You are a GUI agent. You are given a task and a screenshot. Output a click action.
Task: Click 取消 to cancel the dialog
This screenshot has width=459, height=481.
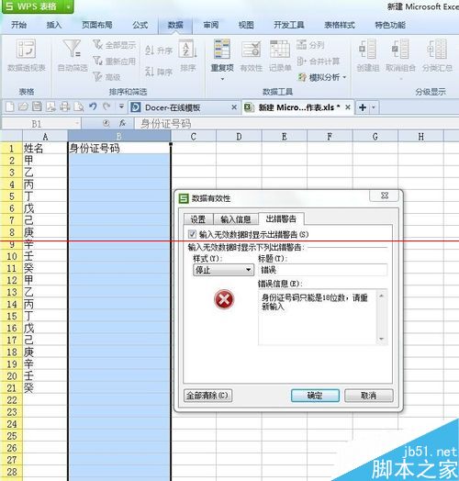coord(368,396)
